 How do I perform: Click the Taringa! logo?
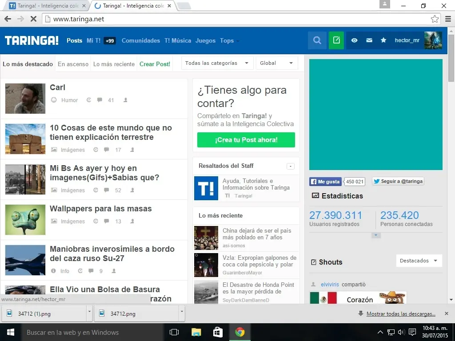coord(32,40)
